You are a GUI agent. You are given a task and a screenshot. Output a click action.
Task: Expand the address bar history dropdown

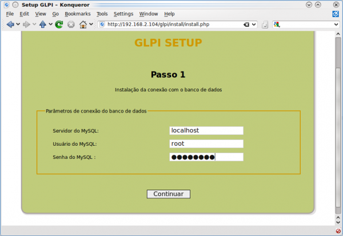point(254,25)
